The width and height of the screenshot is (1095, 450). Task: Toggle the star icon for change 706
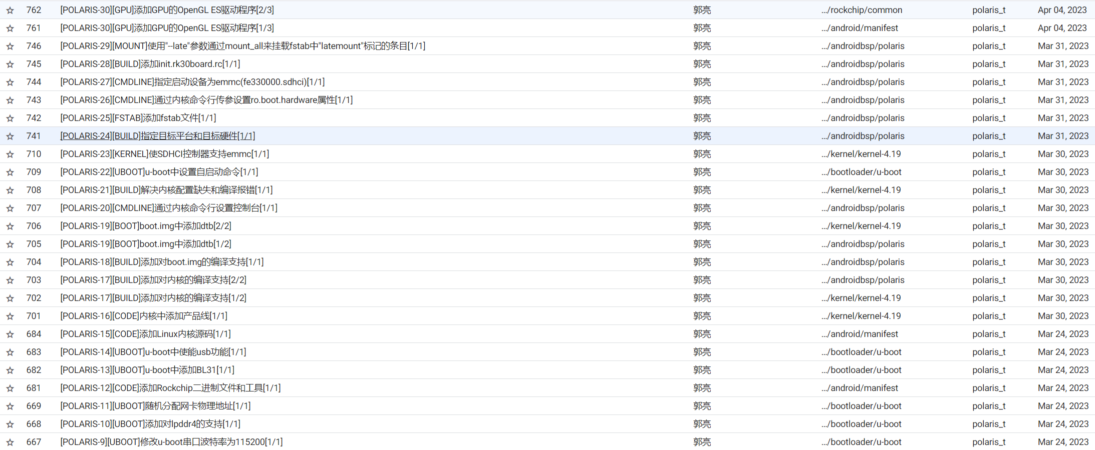coord(10,226)
